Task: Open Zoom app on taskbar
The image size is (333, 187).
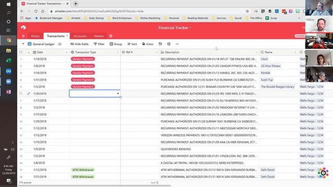Action: pyautogui.click(x=8, y=82)
